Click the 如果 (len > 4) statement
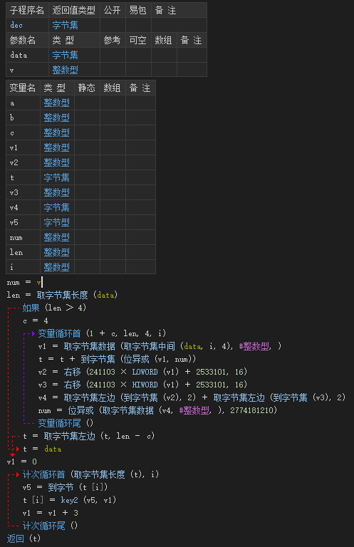This screenshot has width=354, height=547. [x=54, y=308]
